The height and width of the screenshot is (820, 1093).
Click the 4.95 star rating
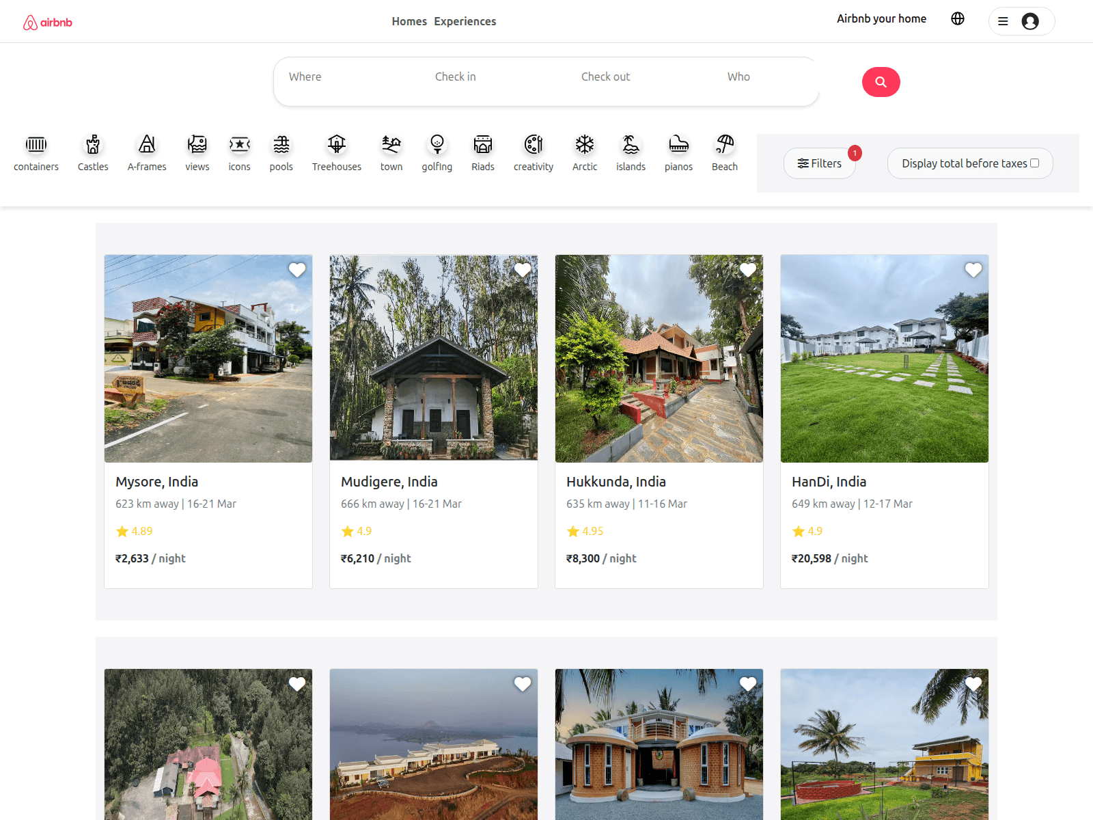(585, 531)
